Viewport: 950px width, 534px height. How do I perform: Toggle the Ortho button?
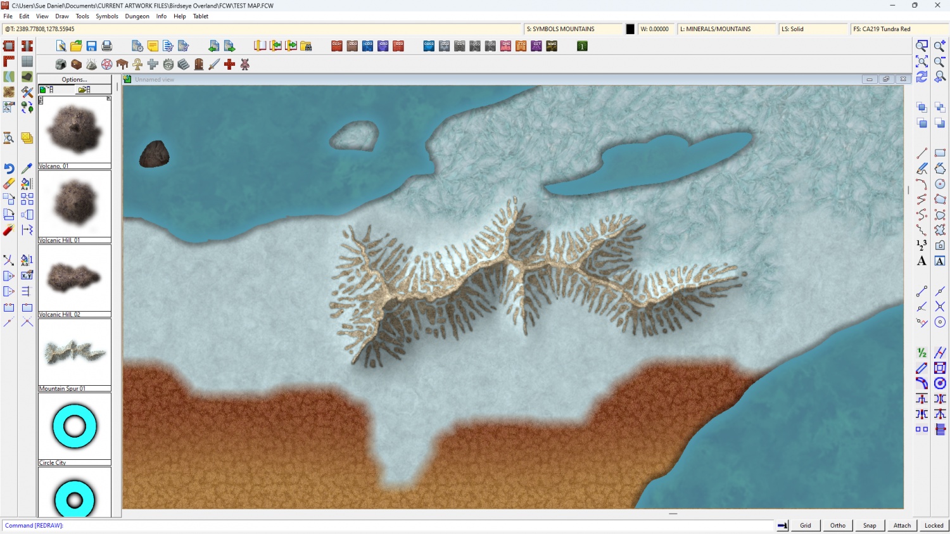point(838,525)
